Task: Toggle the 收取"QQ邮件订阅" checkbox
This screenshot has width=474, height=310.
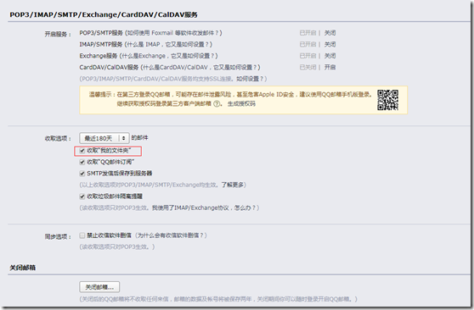Action: coord(82,162)
